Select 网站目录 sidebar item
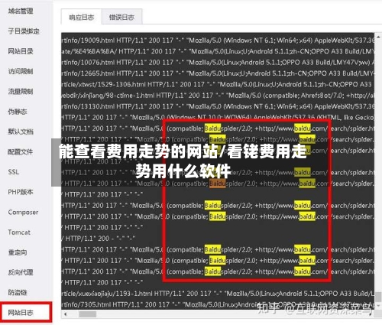 [21, 51]
